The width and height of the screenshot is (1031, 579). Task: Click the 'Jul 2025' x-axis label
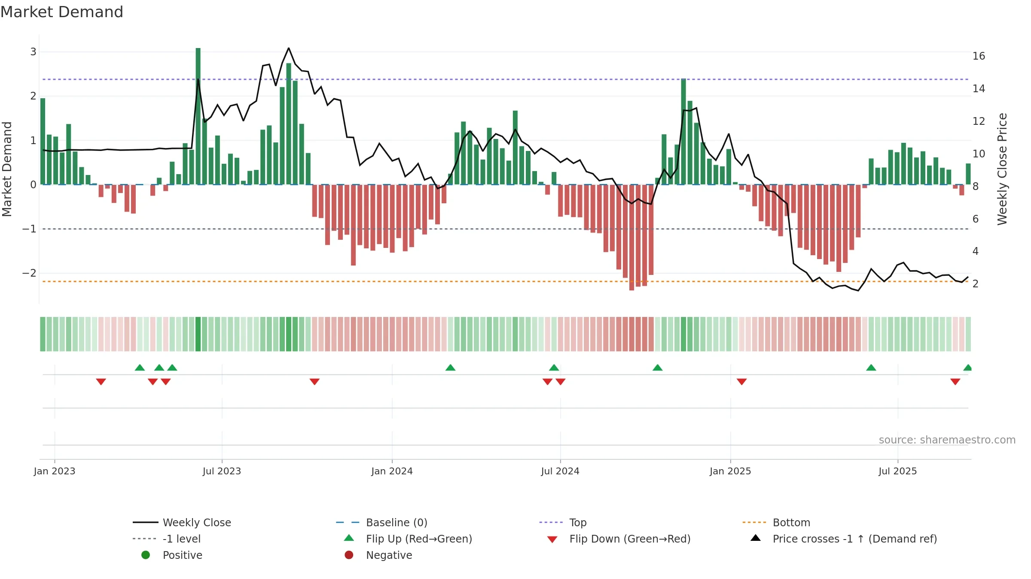898,471
